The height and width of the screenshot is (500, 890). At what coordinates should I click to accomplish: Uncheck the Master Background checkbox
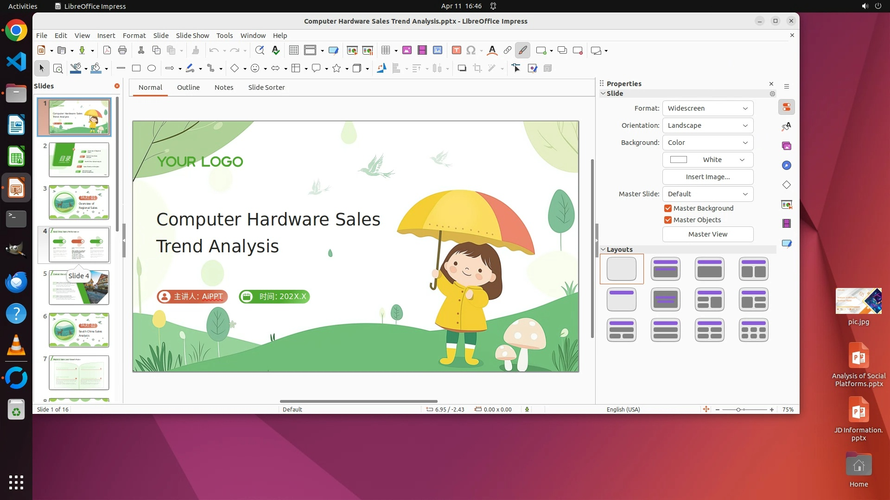pyautogui.click(x=668, y=208)
